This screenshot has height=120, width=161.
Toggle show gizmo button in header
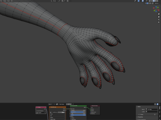click(139, 1)
